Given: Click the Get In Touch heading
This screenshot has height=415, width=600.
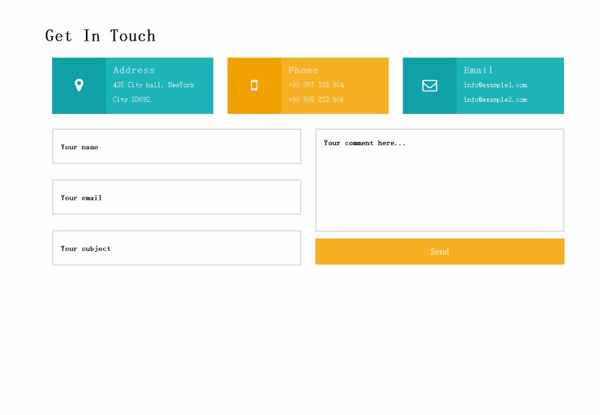Looking at the screenshot, I should pyautogui.click(x=100, y=36).
